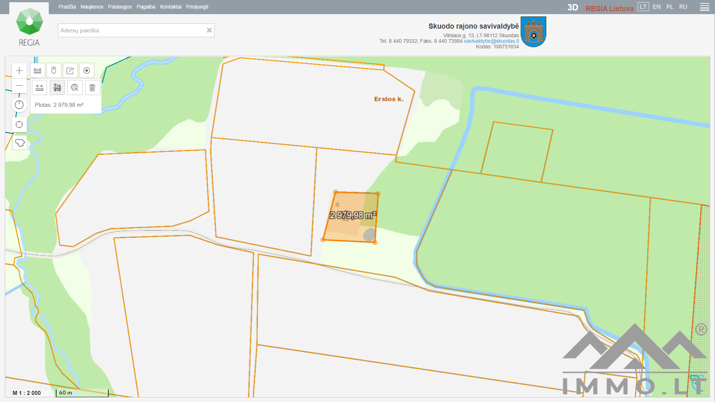715x402 pixels.
Task: Zoom out of the map
Action: 19,86
